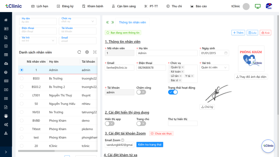Click the Kiểm tra trạng thái button
The image size is (279, 157).
(x=150, y=144)
